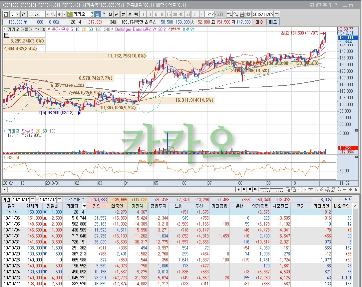Stop the chart replay

click(x=249, y=189)
